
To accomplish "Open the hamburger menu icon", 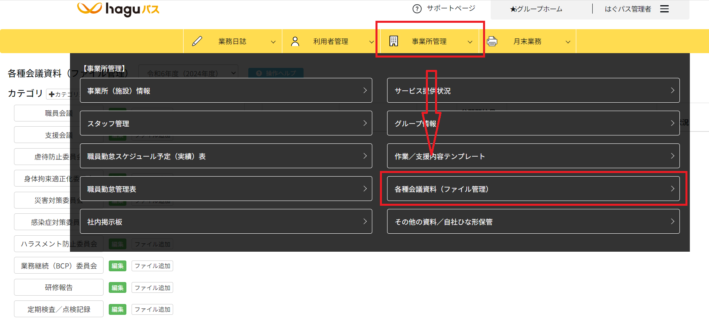I will pos(664,9).
